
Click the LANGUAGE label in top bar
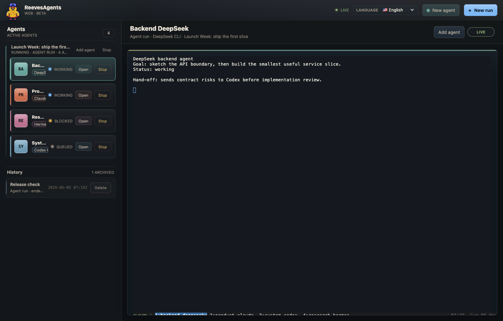(x=367, y=10)
